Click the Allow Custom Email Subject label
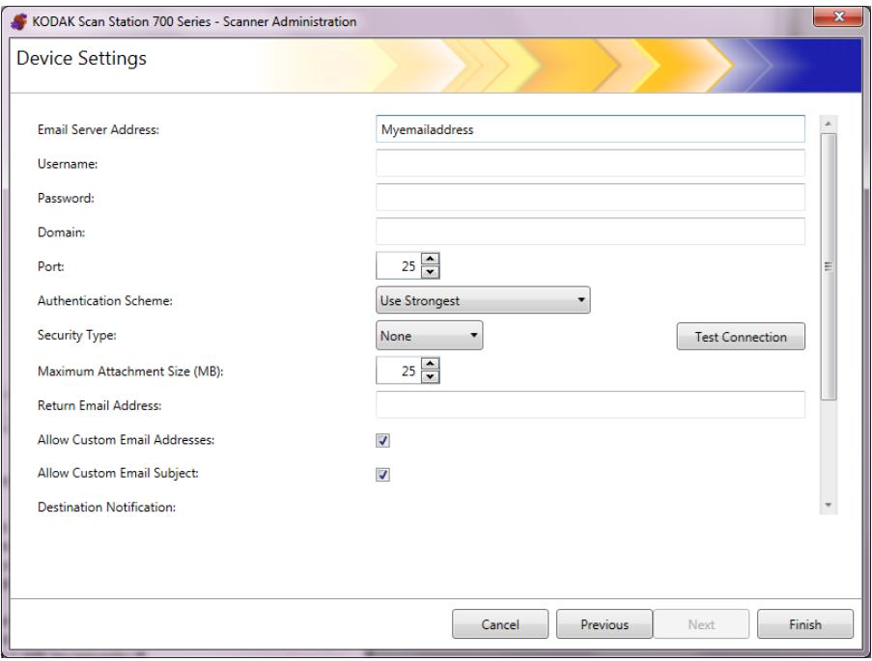Viewport: 872px width, 661px height. pos(118,473)
